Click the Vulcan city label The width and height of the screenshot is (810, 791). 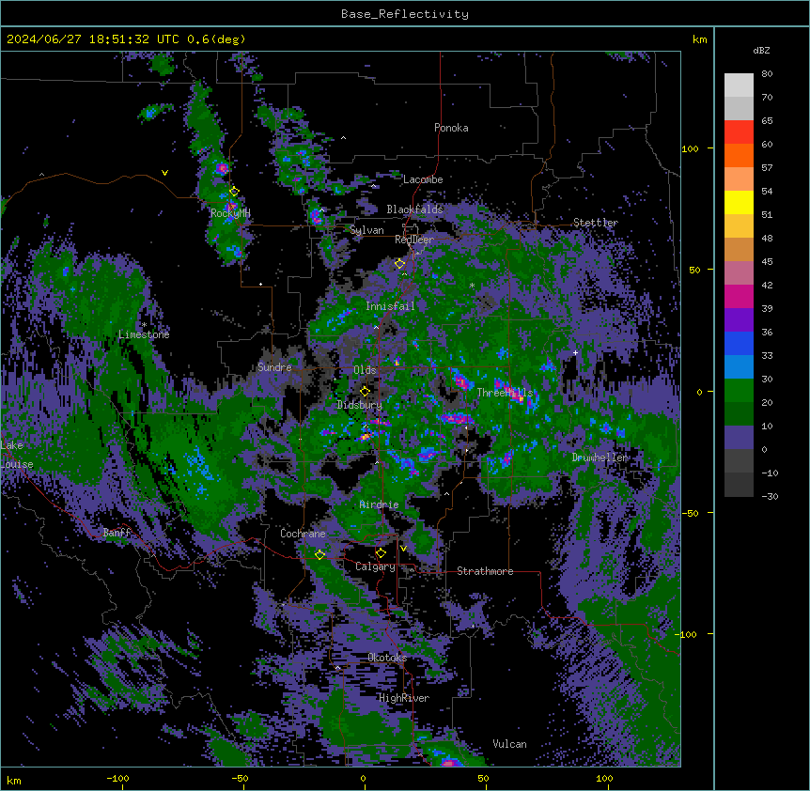pos(510,744)
